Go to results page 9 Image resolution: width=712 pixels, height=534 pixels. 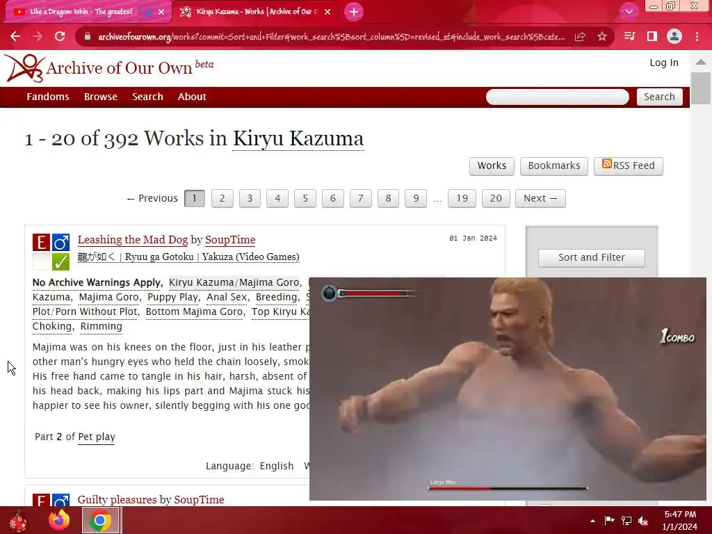point(416,198)
